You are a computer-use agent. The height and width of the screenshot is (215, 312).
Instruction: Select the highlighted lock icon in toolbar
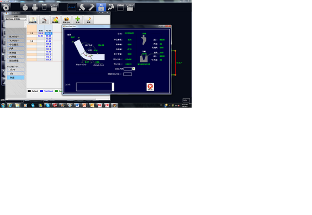pyautogui.click(x=101, y=8)
